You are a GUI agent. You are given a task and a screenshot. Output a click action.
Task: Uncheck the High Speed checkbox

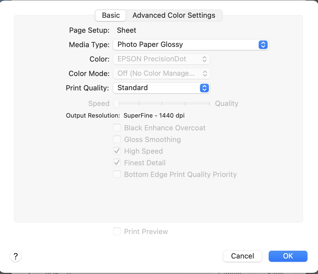point(117,151)
